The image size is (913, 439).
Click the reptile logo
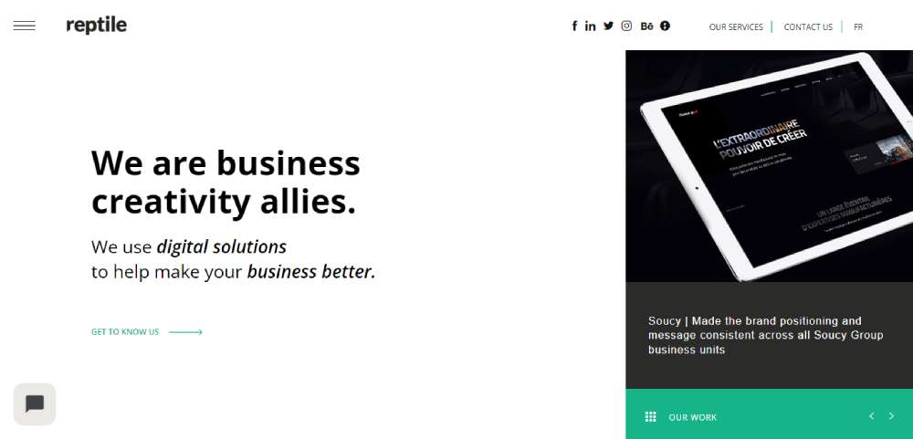point(96,26)
